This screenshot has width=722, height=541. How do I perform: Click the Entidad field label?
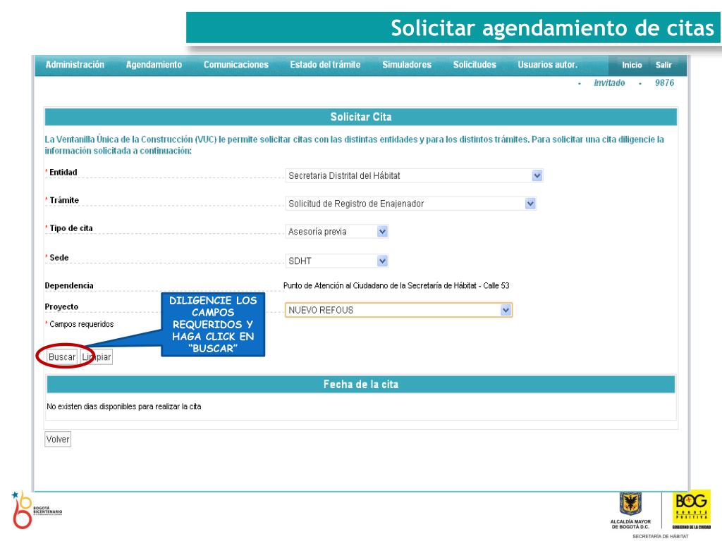click(x=63, y=172)
